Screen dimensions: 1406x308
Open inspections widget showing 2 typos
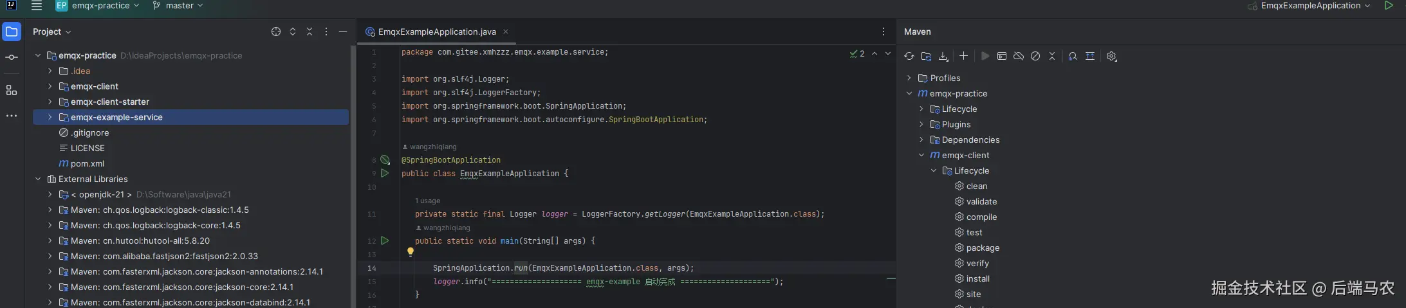pos(857,53)
